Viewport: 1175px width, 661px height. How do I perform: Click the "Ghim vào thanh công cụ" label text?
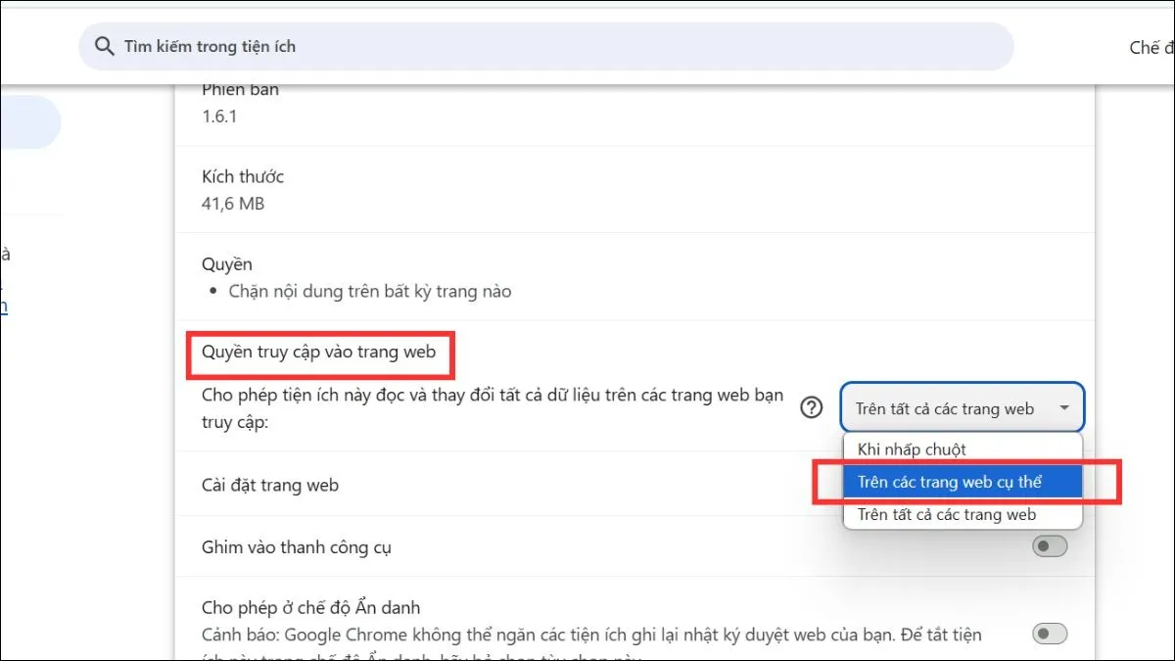coord(296,547)
